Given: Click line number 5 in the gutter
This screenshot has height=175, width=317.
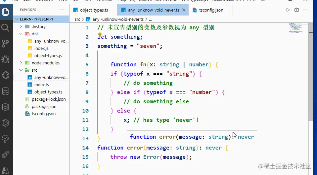Looking at the screenshot, I should pos(87,65).
